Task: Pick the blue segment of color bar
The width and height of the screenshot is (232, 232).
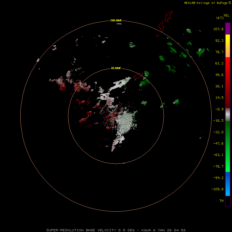Action: [x=228, y=184]
